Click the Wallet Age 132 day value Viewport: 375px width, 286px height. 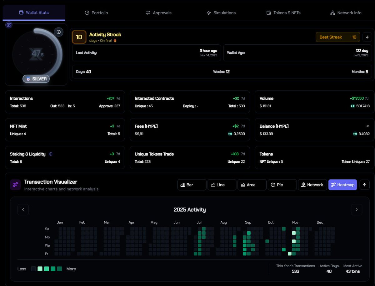362,51
